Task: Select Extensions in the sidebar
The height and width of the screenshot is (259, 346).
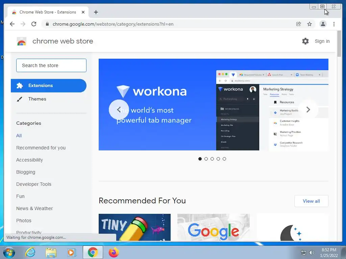Action: pos(49,85)
